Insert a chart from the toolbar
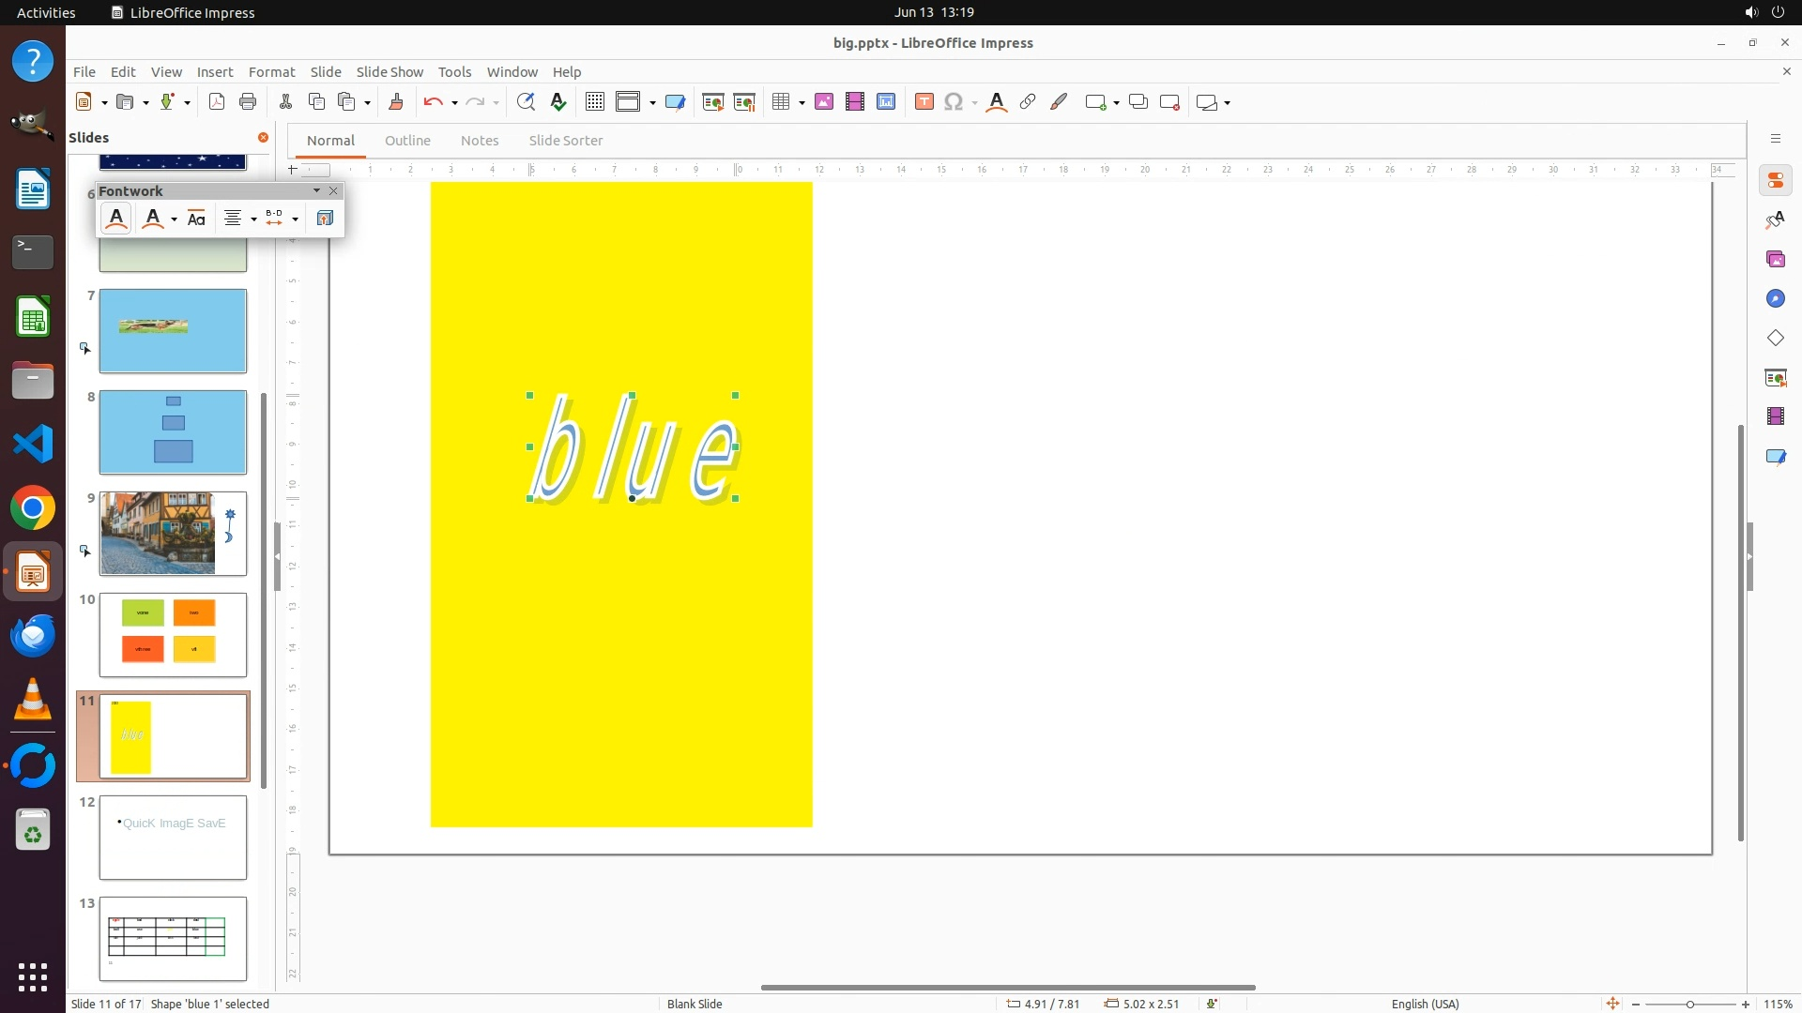 (x=886, y=102)
